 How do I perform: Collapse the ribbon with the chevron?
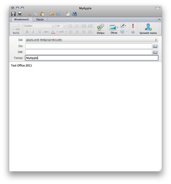[159, 19]
